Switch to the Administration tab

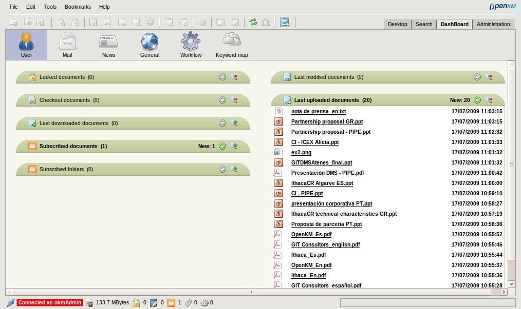tap(493, 24)
